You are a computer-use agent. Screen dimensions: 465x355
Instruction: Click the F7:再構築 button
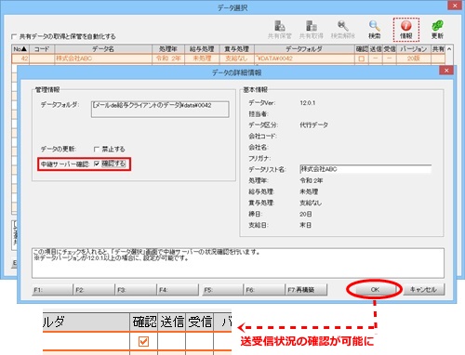tap(306, 290)
